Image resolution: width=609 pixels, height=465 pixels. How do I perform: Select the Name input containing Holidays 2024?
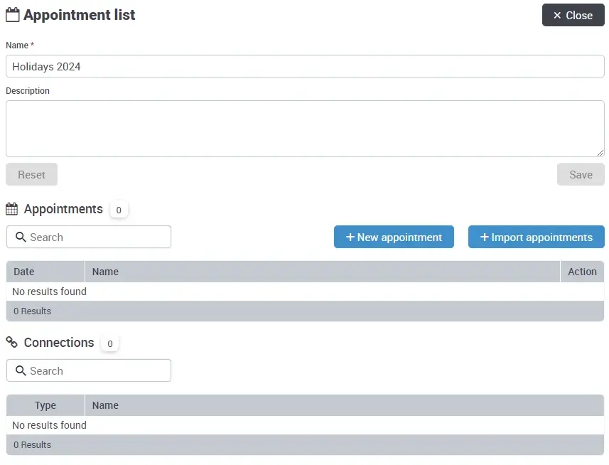coord(306,66)
